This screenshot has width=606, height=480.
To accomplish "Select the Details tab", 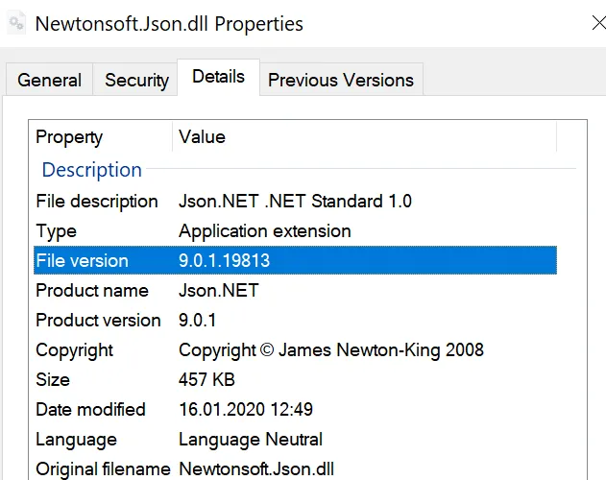I will [218, 77].
